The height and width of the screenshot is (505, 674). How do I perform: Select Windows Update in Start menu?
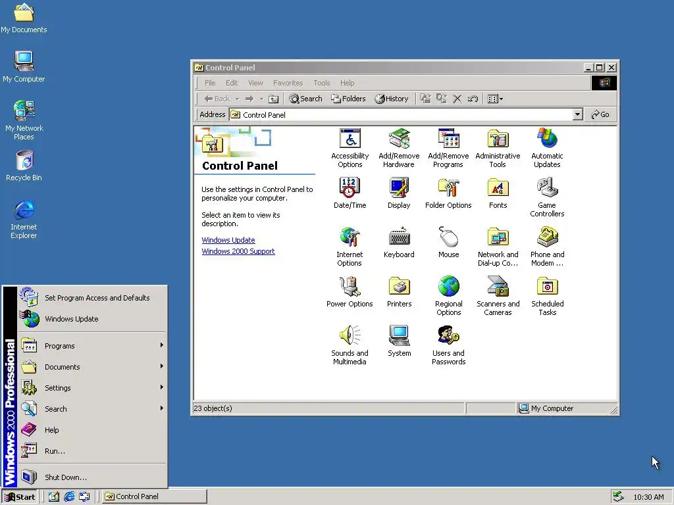tap(93, 319)
